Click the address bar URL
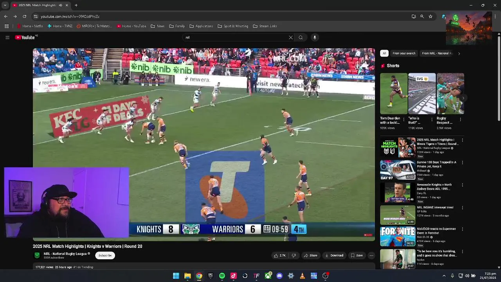Image resolution: width=501 pixels, height=282 pixels. (70, 16)
